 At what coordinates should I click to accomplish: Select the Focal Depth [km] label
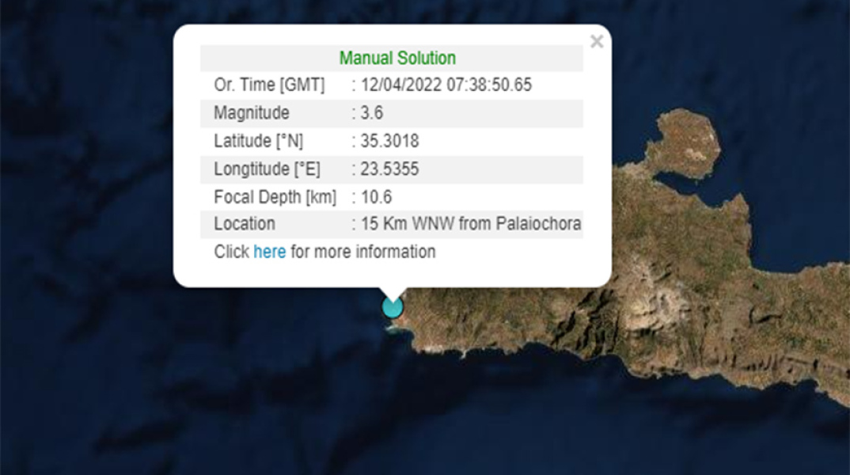(x=275, y=197)
